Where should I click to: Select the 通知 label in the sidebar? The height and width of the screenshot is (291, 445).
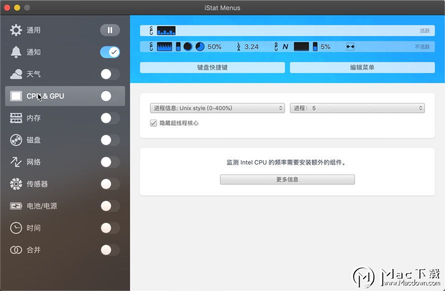(x=33, y=52)
